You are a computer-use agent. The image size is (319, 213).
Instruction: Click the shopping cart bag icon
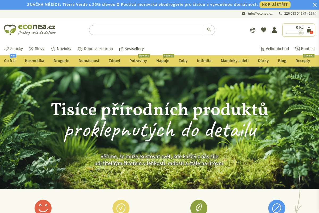308,29
